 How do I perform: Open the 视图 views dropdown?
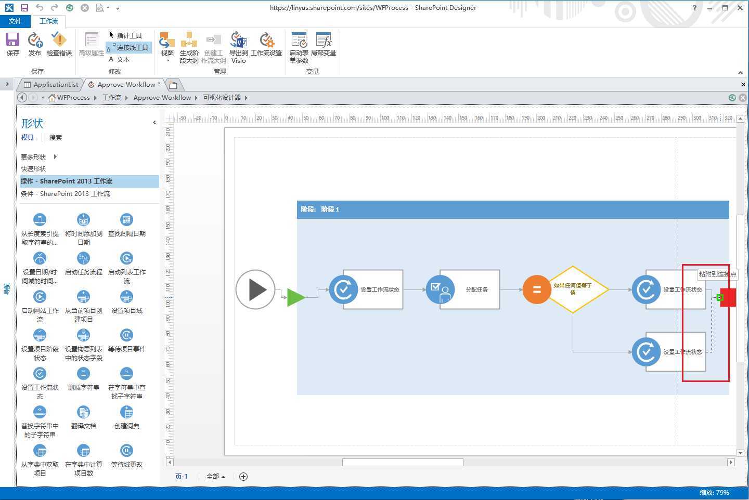coord(167,48)
